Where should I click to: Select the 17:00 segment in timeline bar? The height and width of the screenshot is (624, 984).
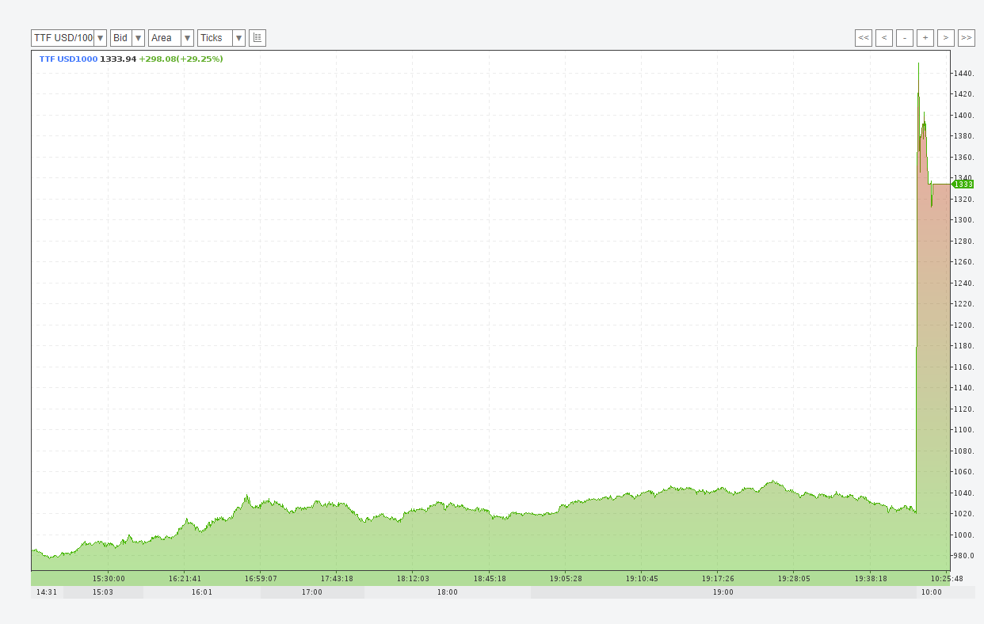(312, 592)
